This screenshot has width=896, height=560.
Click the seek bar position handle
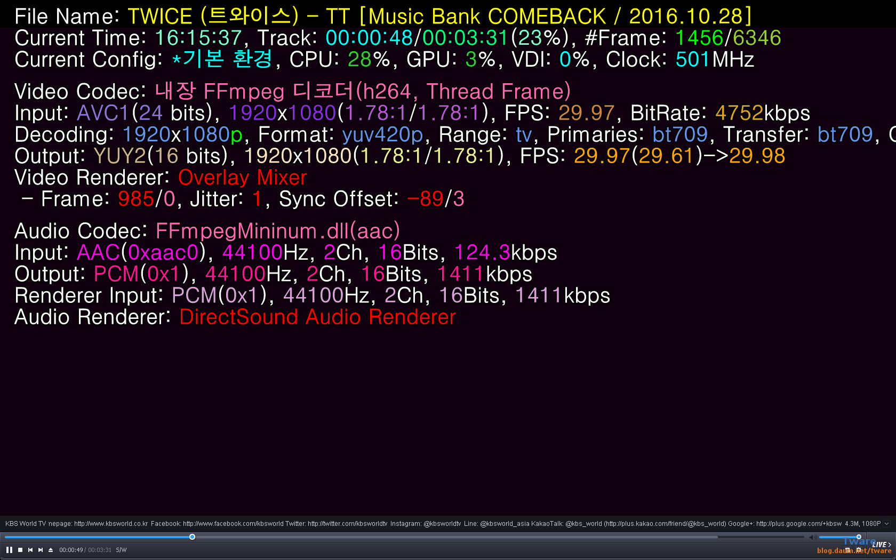192,537
